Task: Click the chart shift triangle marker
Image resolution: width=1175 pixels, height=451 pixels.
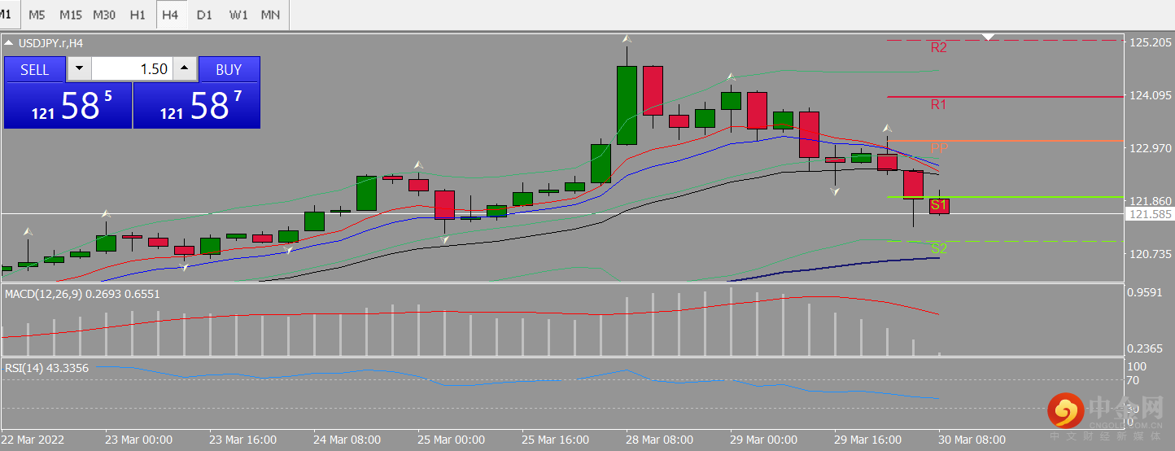Action: pyautogui.click(x=989, y=37)
